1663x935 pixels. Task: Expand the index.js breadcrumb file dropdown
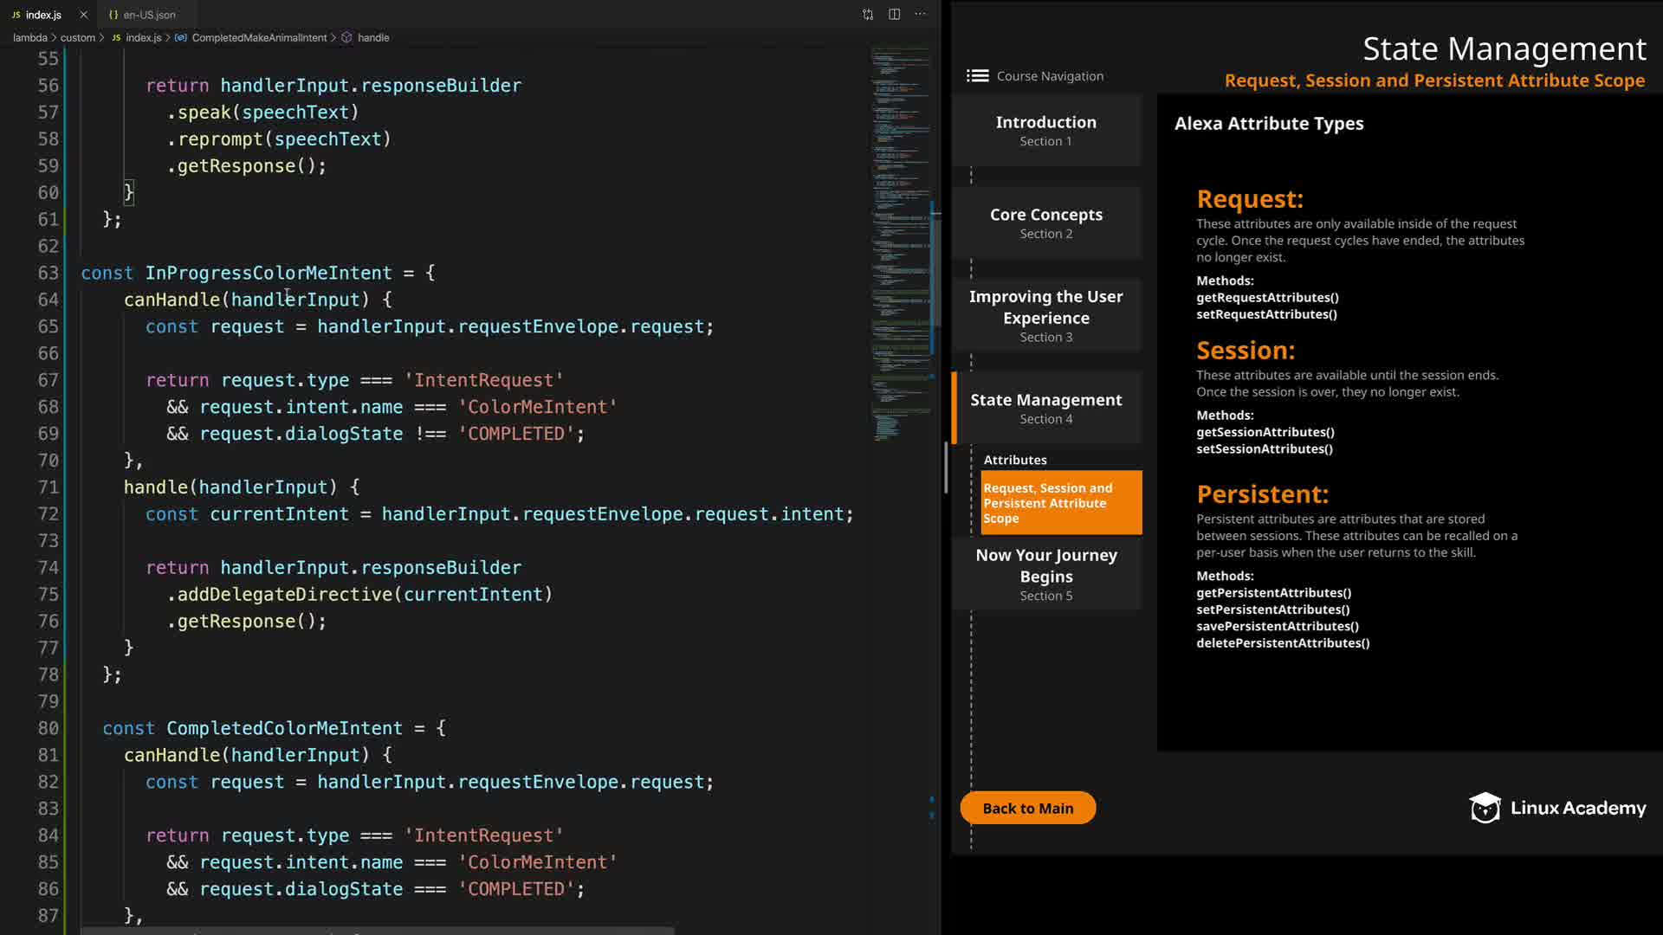[x=143, y=38]
